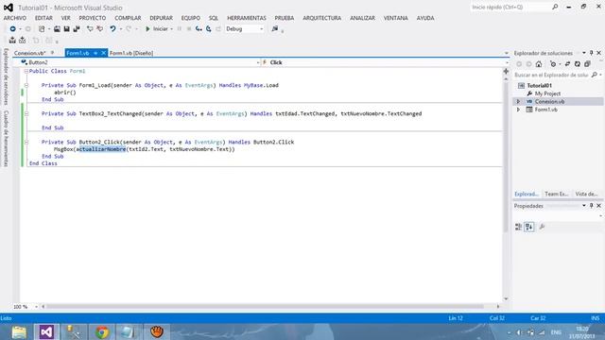Viewport: 605px width, 340px height.
Task: Open the DEPURAR menu
Action: coord(161,18)
